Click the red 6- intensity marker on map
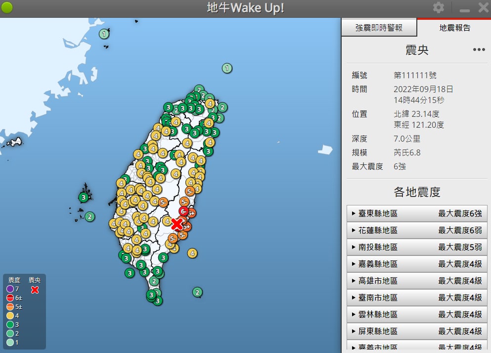The height and width of the screenshot is (353, 491). coord(184,211)
